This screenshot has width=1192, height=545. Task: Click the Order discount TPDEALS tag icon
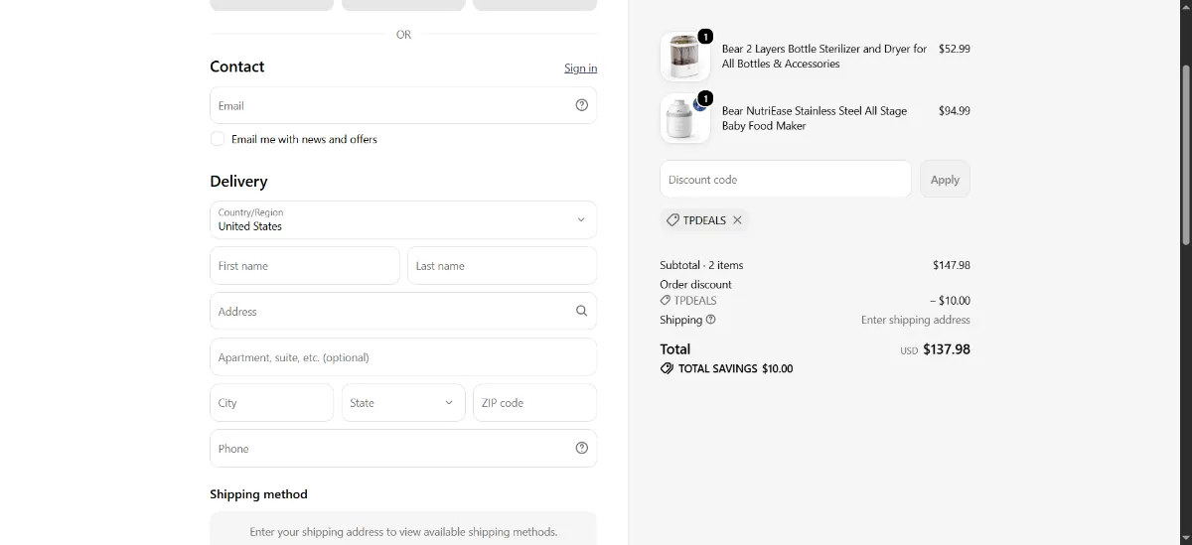(x=666, y=300)
